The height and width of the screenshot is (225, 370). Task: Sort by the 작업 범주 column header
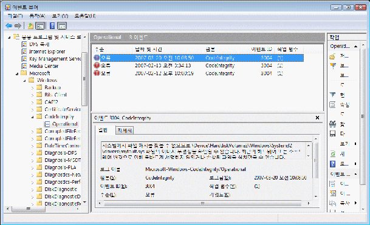[x=287, y=49]
